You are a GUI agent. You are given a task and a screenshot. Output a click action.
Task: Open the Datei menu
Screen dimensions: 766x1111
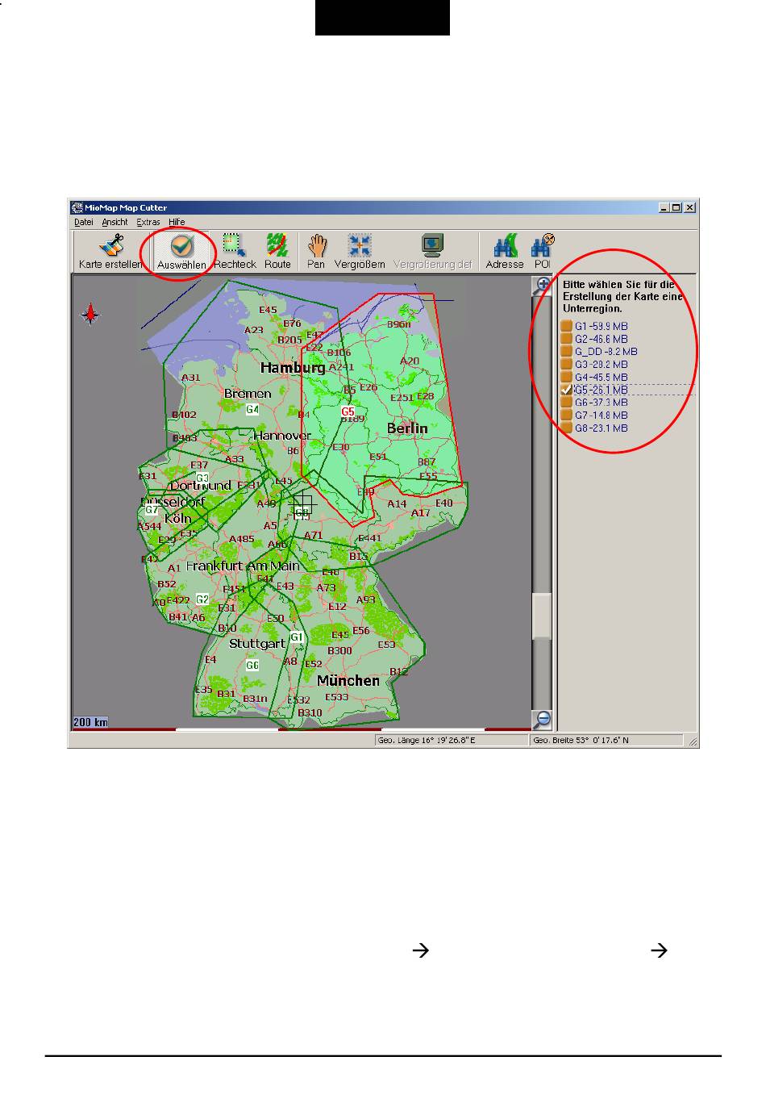83,222
